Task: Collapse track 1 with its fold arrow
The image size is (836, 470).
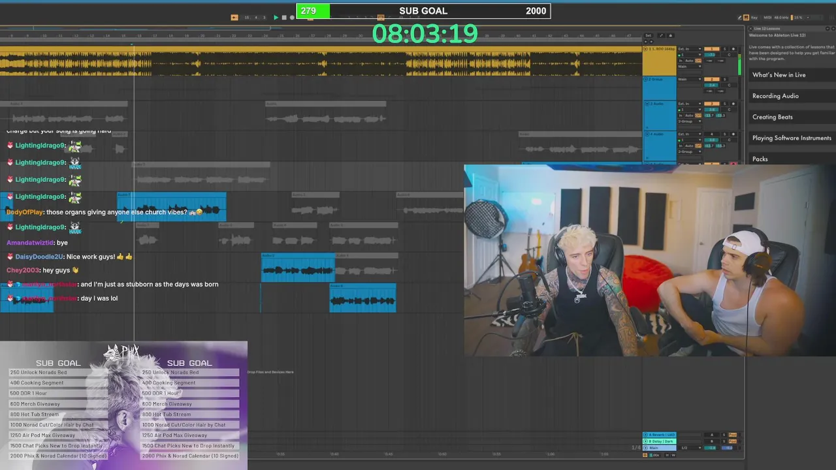Action: [x=645, y=49]
